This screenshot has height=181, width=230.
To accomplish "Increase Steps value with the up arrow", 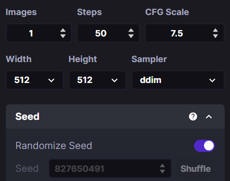I will pyautogui.click(x=131, y=31).
